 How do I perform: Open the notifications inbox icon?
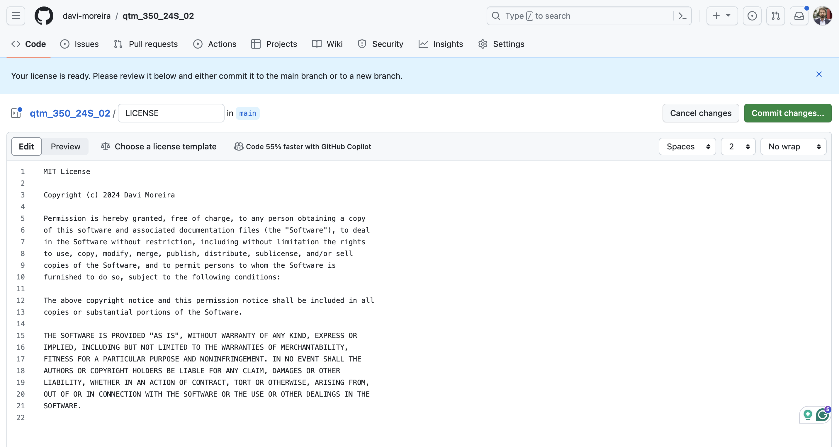[x=799, y=16]
